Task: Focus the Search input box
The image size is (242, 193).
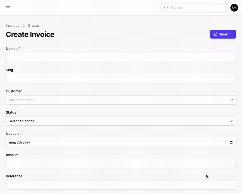Action: (x=194, y=8)
